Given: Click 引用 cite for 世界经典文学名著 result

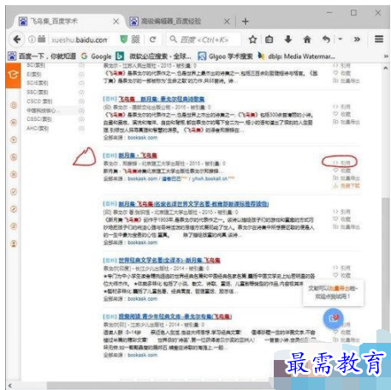Looking at the screenshot, I should 341,268.
